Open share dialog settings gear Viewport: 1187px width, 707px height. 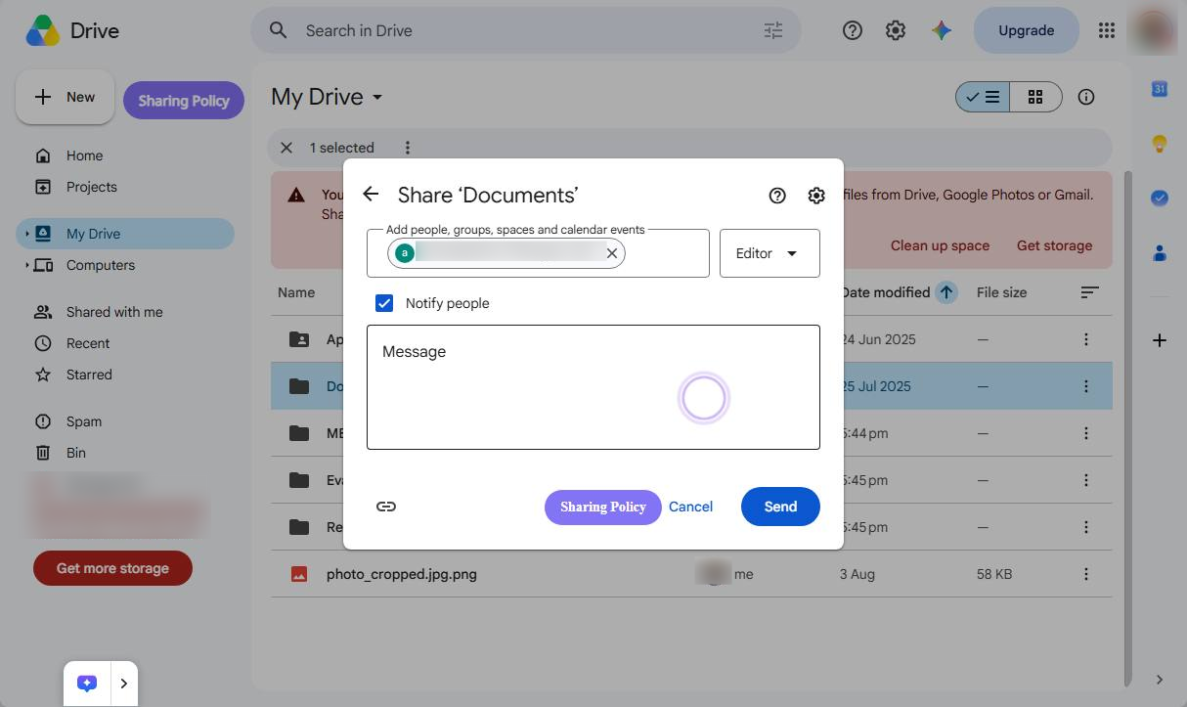tap(816, 196)
